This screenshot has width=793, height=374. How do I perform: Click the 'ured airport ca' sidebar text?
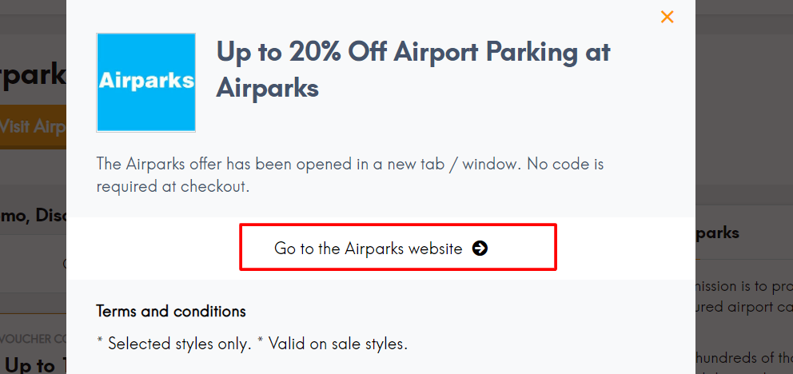tap(744, 308)
